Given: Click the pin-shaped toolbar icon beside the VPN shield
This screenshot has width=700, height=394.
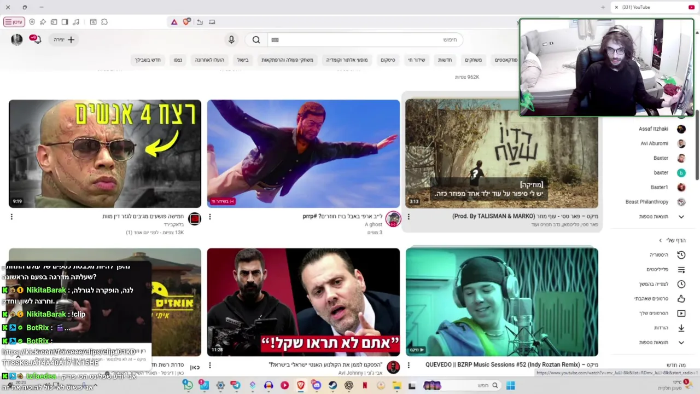Looking at the screenshot, I should [43, 22].
